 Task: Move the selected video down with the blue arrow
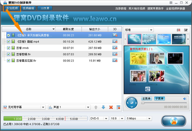[x=103, y=107]
